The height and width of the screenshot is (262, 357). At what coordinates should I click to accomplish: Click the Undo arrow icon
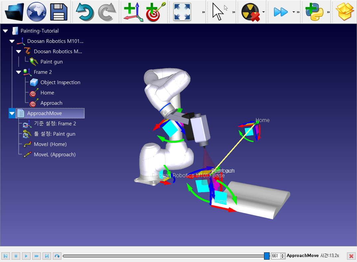tap(85, 12)
